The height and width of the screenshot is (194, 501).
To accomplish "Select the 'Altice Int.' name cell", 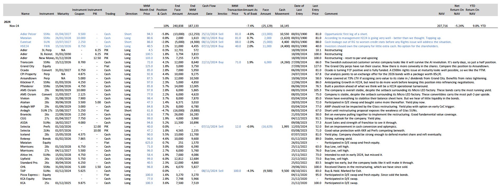I will pos(27,155).
